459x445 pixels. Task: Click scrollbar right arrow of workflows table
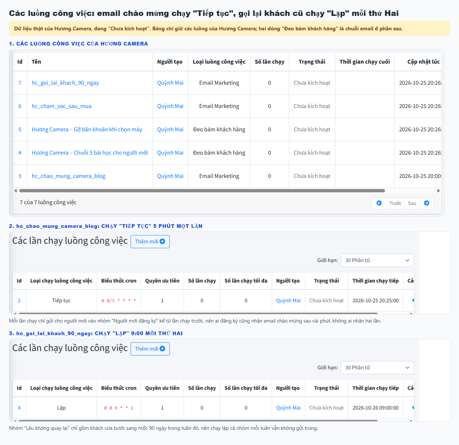coord(439,191)
